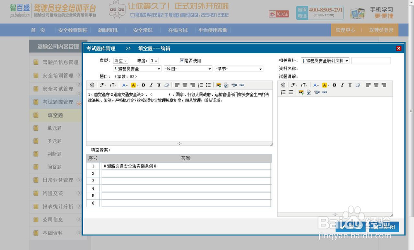Click inside the 试题讲解 explanation editing area
The image size is (414, 250).
[335, 155]
